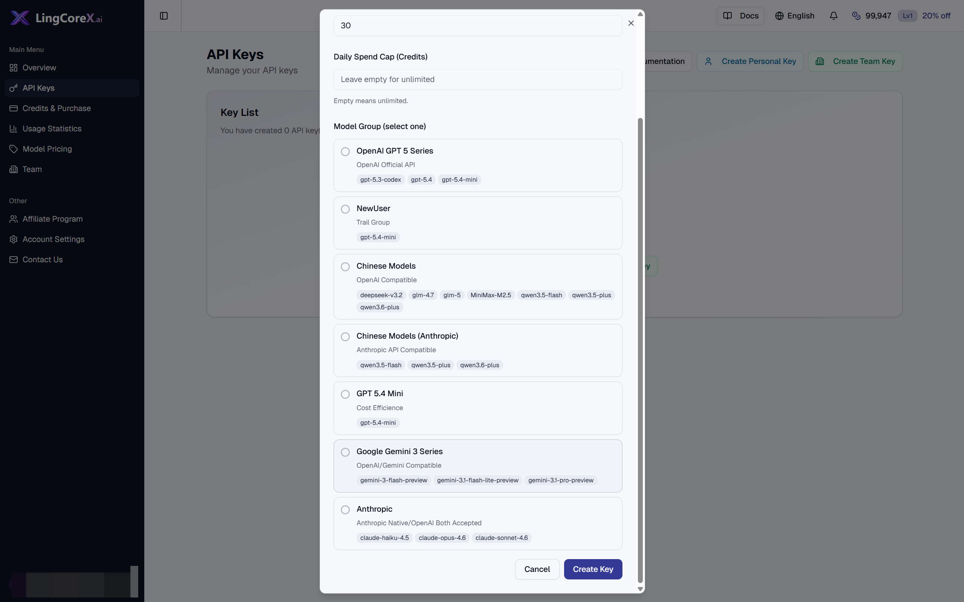Screen dimensions: 964x602
Task: Select Chinese Models (Anthropic) radio button
Action: tap(345, 337)
